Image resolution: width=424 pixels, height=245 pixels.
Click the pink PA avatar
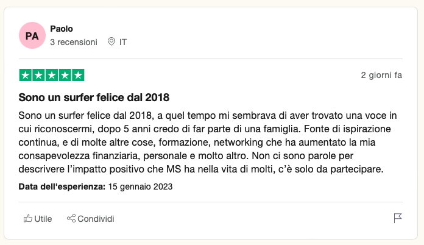[32, 36]
